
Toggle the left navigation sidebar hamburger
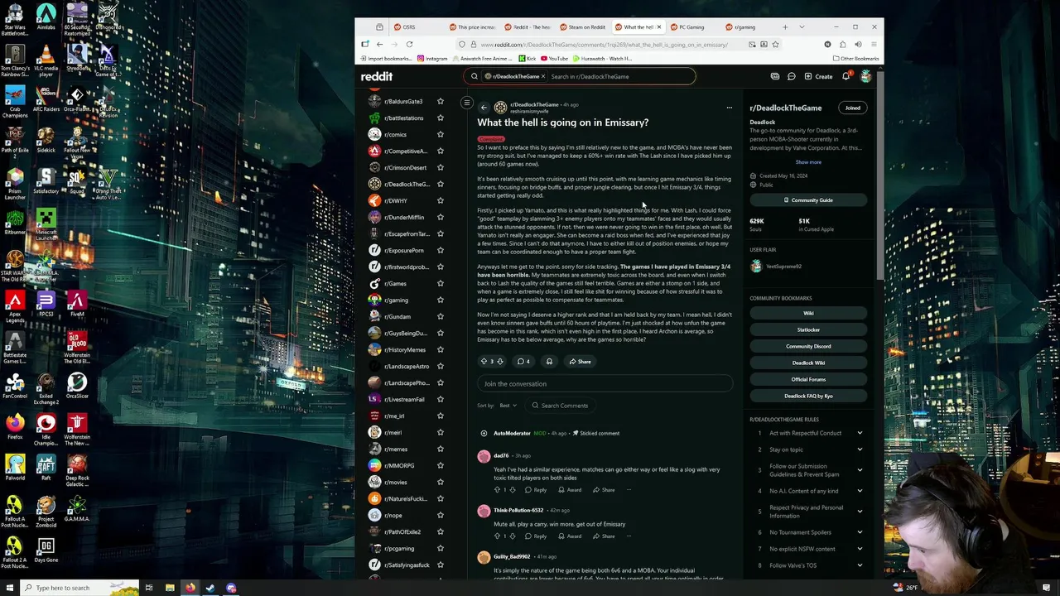tap(467, 103)
